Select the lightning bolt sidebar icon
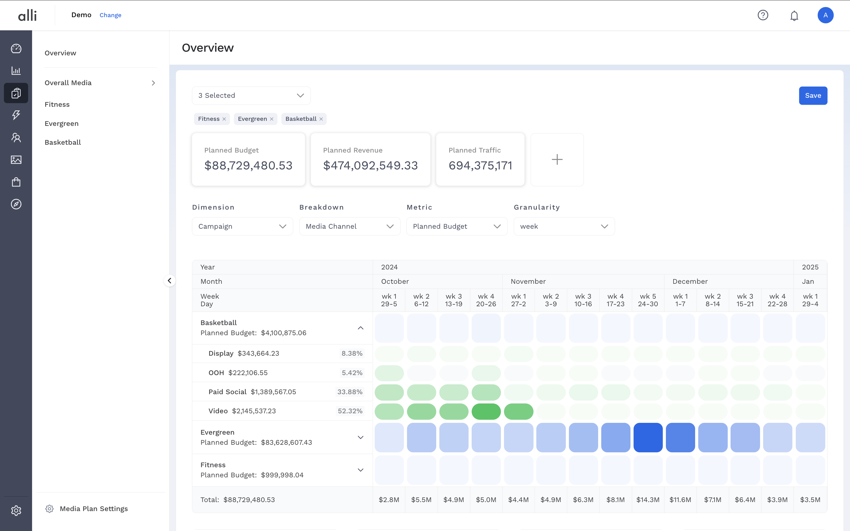 (x=16, y=115)
